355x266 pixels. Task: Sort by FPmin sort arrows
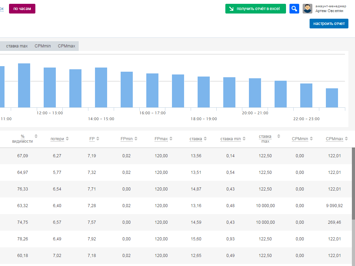(x=136, y=139)
